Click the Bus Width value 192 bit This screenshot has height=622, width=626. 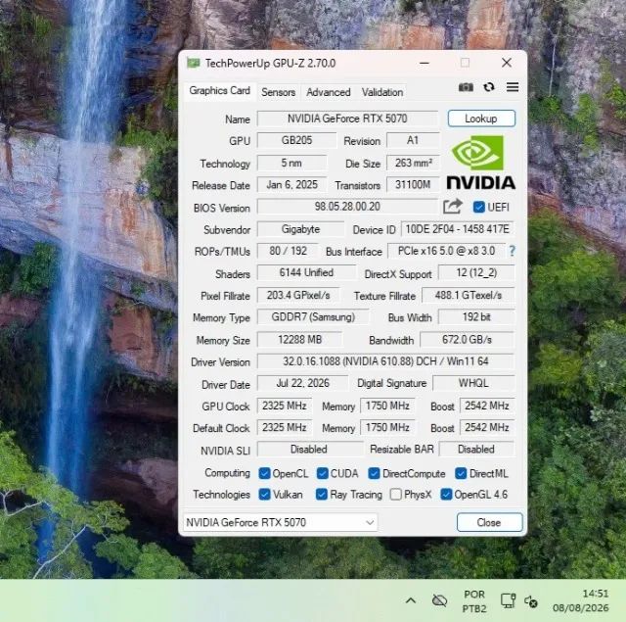point(476,317)
